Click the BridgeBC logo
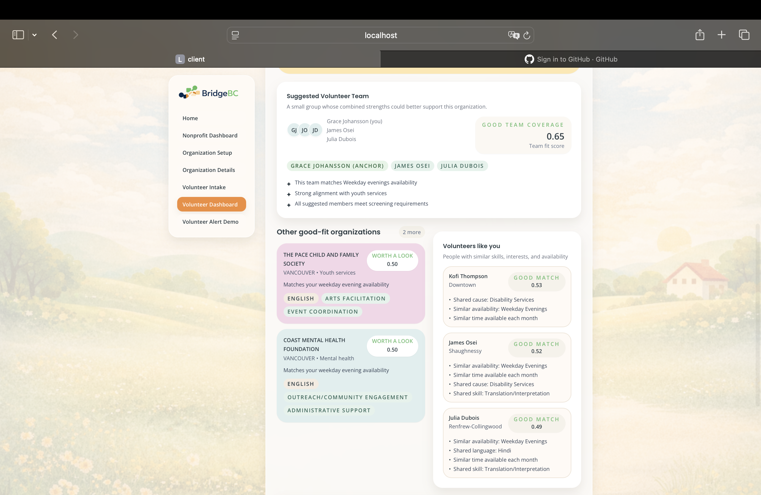Image resolution: width=761 pixels, height=495 pixels. (208, 93)
